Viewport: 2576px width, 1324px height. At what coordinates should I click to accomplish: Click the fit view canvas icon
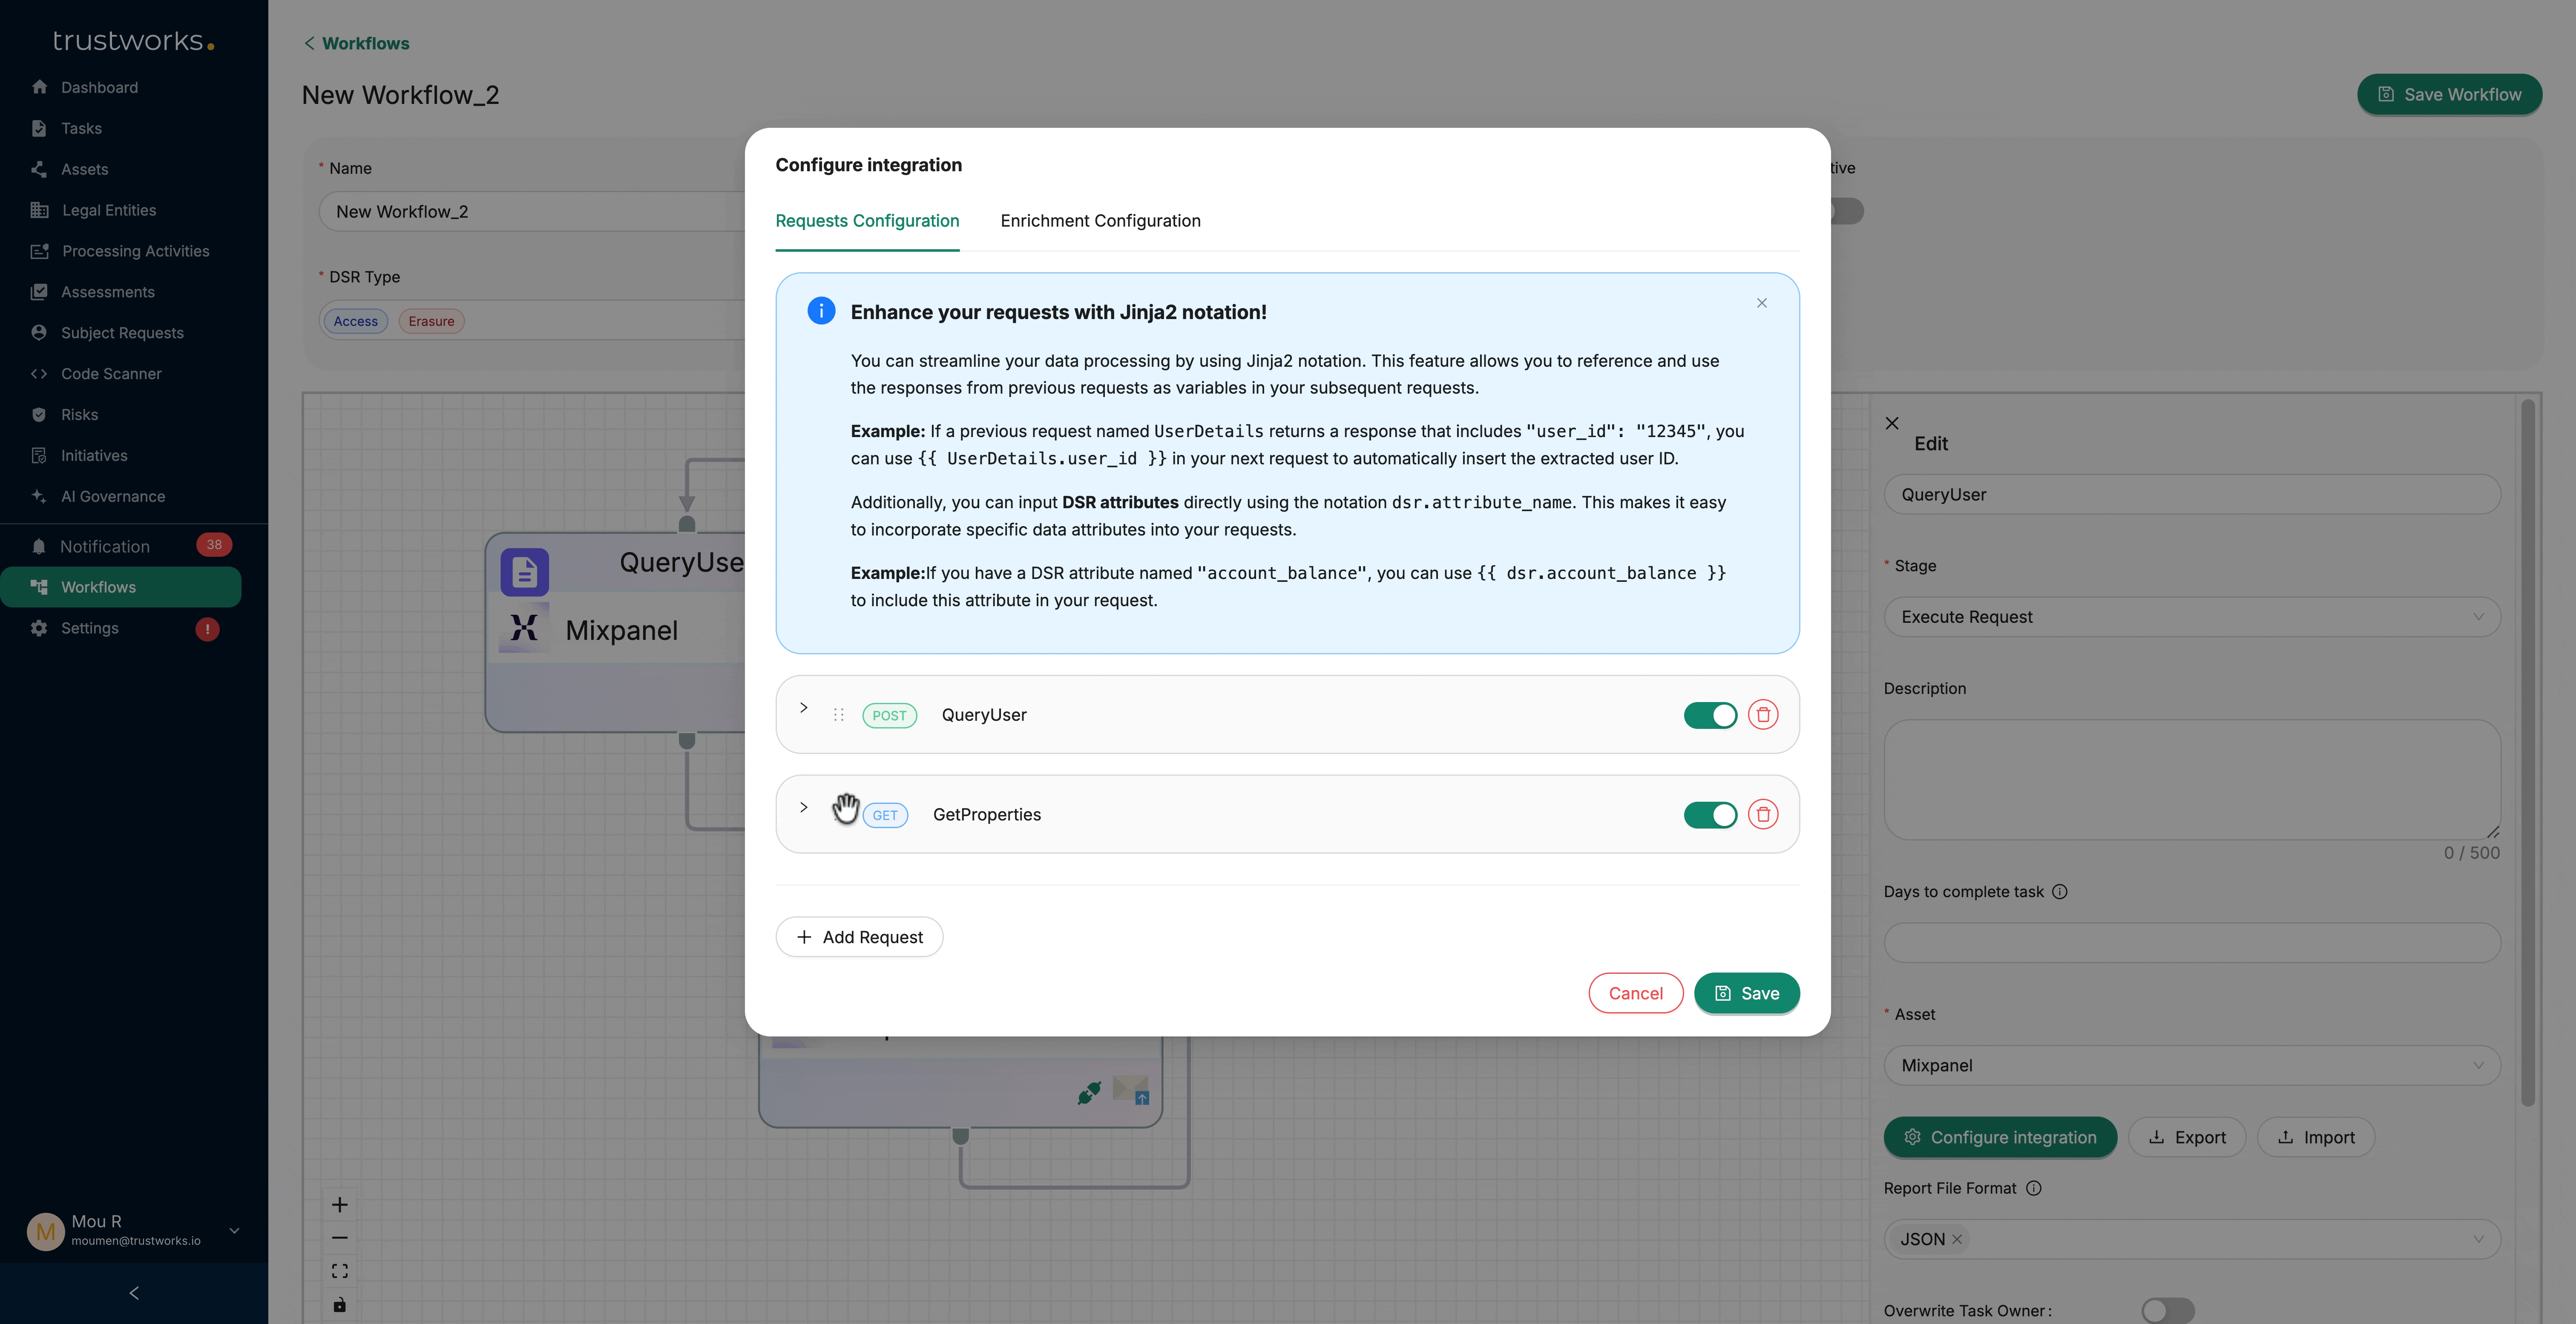click(340, 1271)
